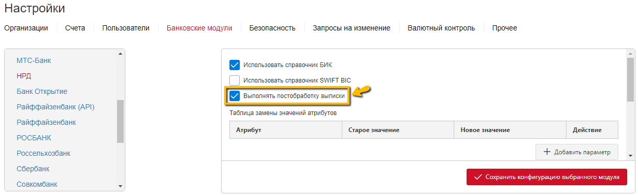Go to Запросы на изменение tab
The width and height of the screenshot is (638, 195).
(352, 28)
